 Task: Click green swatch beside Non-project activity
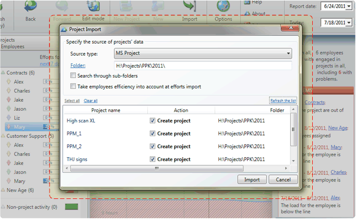72,207
